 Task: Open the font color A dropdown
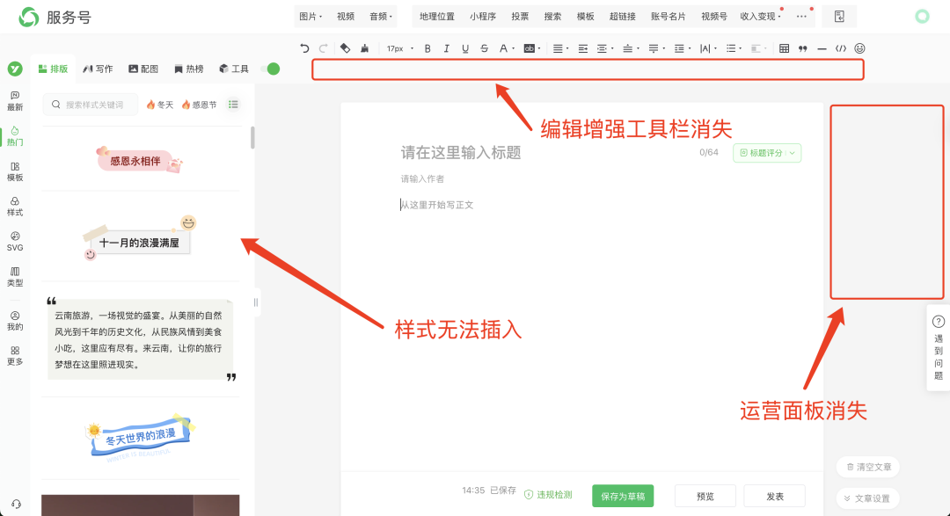(x=507, y=48)
